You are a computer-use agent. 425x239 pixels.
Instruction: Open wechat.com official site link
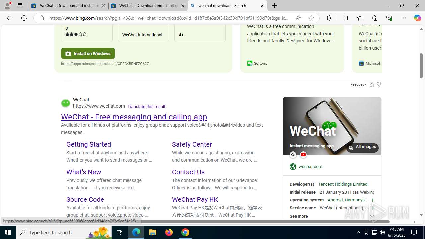310,167
